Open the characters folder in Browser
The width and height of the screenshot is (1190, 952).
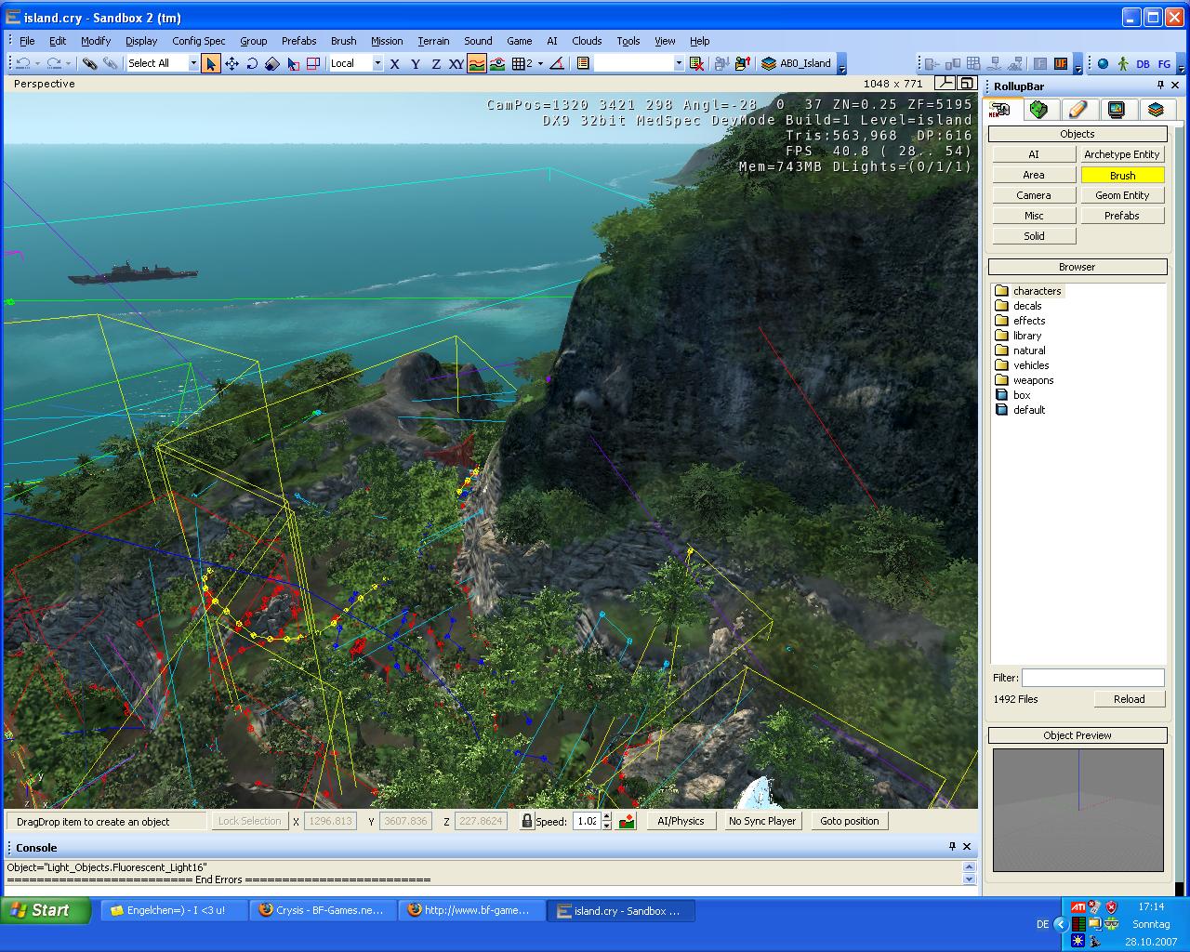pos(1028,291)
